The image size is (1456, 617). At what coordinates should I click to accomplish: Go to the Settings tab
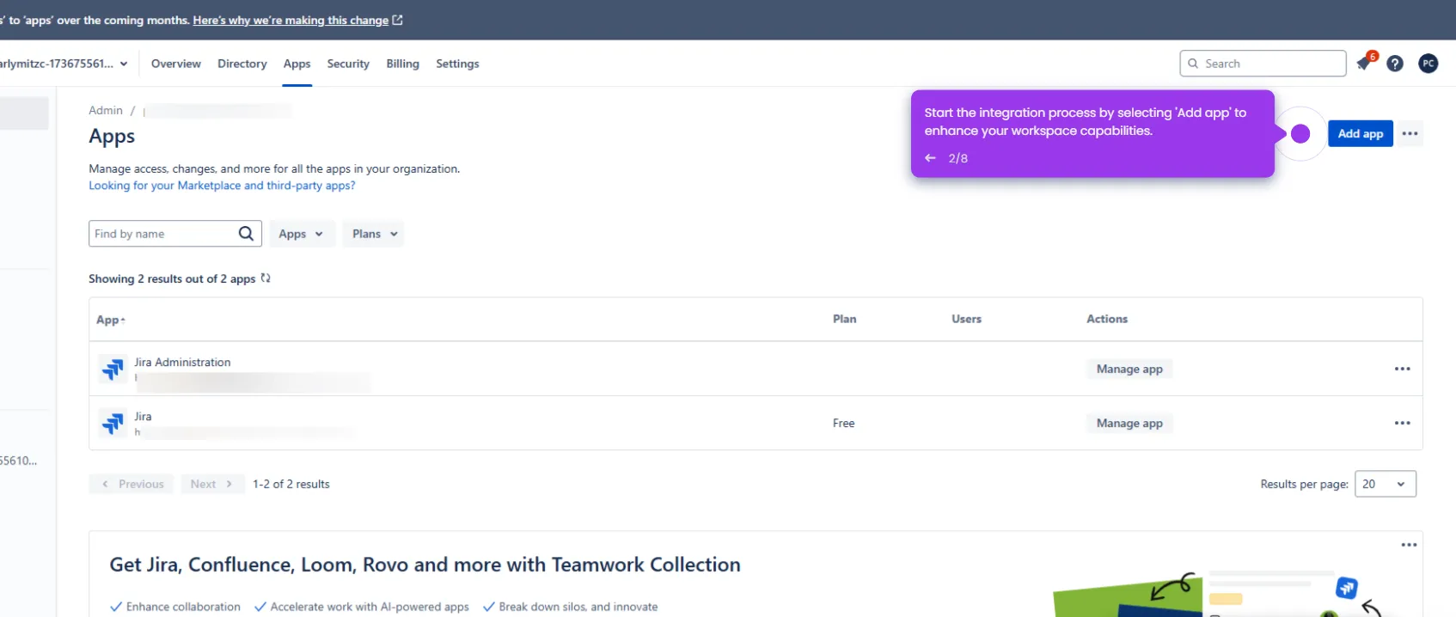[x=457, y=64]
